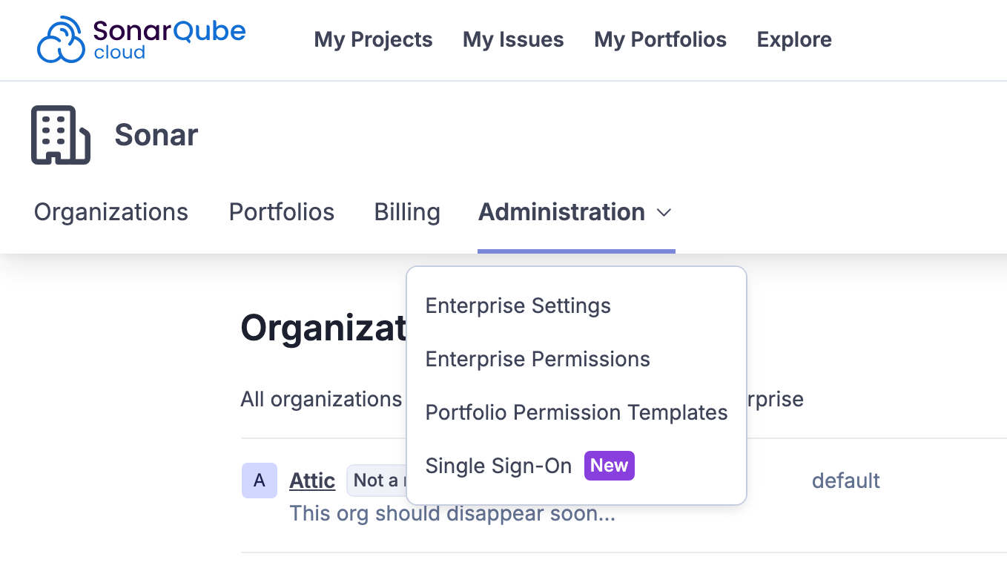1007x571 pixels.
Task: Open the Billing tab
Action: [x=407, y=212]
